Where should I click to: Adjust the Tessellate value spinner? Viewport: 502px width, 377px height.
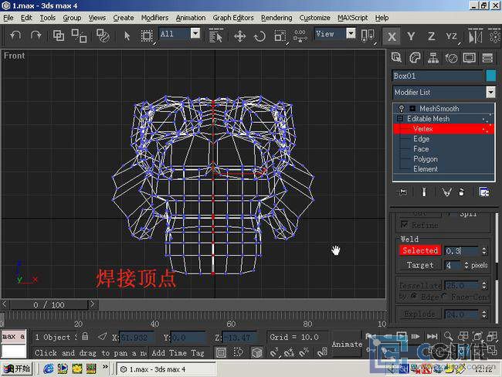484,285
